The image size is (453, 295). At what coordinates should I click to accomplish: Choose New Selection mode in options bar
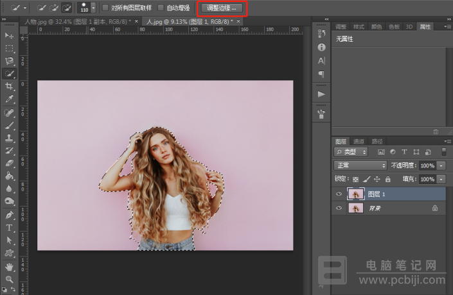41,8
